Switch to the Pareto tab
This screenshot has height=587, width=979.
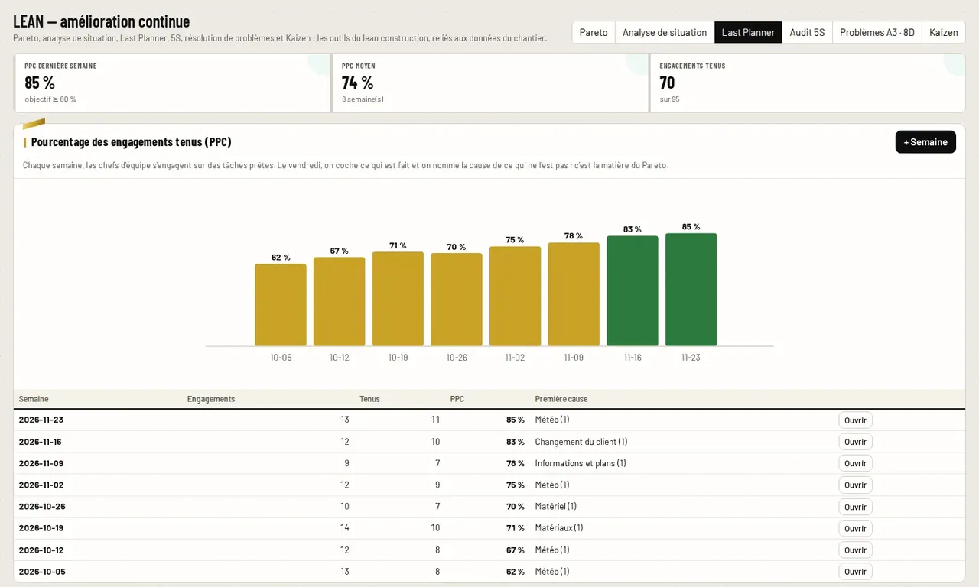[594, 32]
